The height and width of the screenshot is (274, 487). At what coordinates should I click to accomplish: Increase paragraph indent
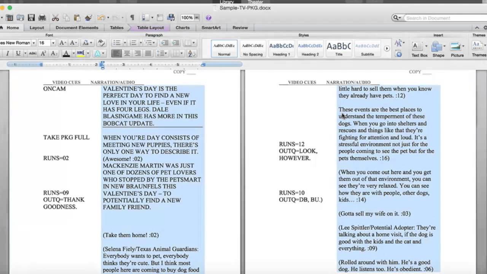175,43
